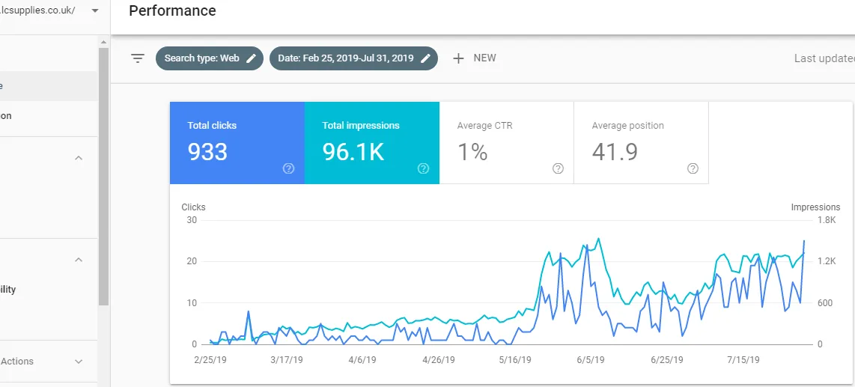The image size is (855, 387).
Task: Open help icon on Average CTR card
Action: tap(558, 168)
